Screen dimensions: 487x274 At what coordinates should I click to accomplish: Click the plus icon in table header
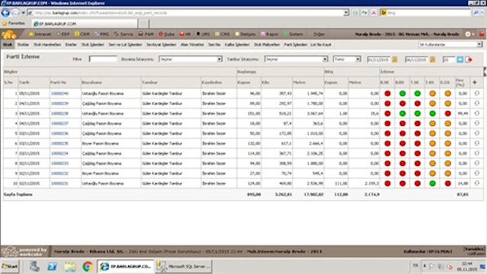click(x=475, y=82)
